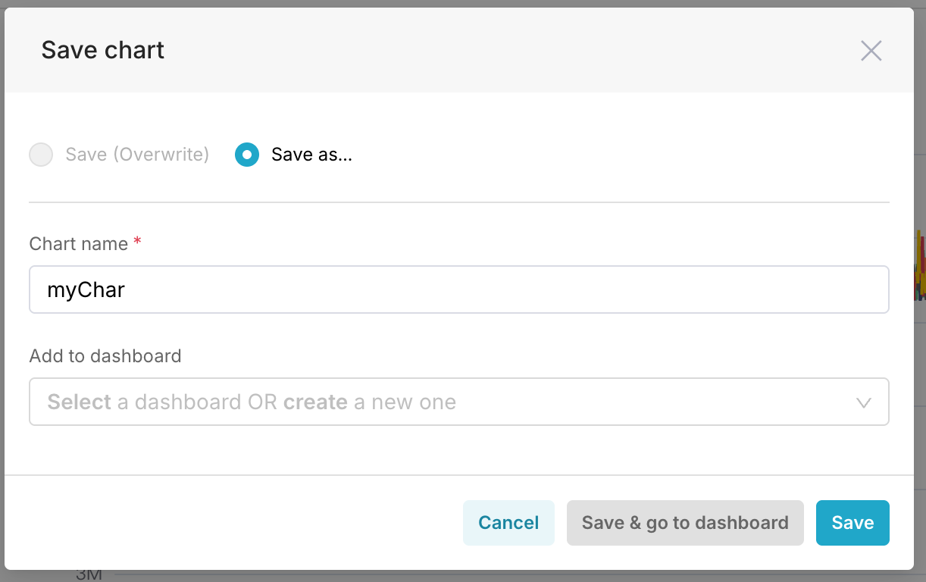The image size is (926, 582).
Task: Close the Save chart dialog
Action: coord(871,51)
